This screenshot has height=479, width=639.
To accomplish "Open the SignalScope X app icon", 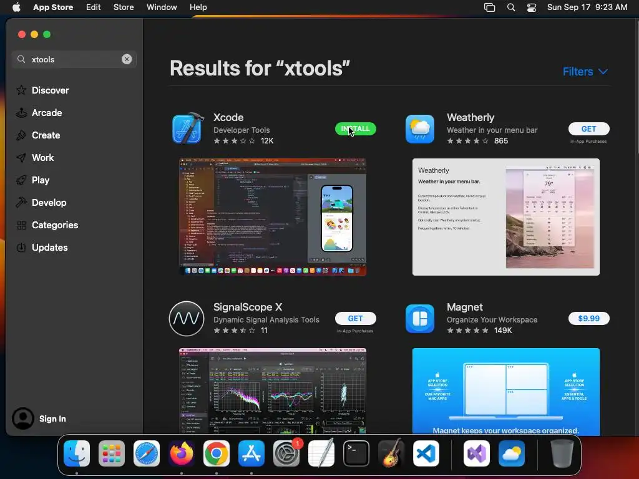I will 187,319.
